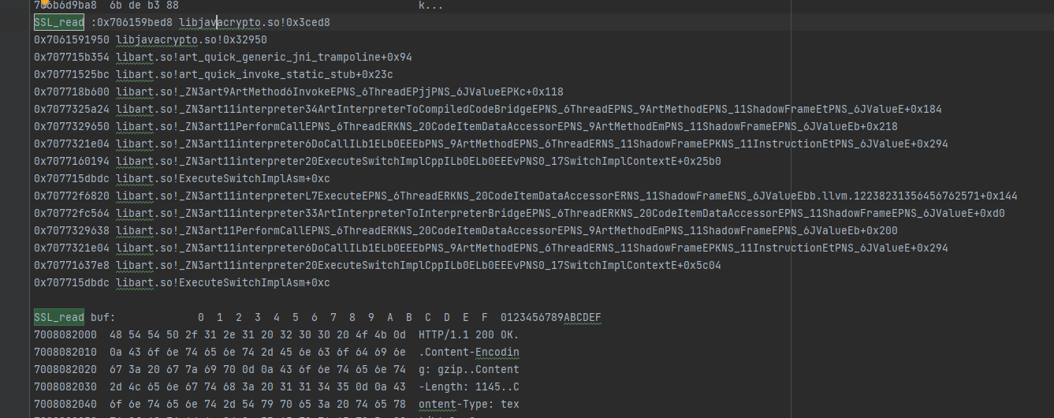1054x418 pixels.
Task: Click dump address 7008082040
Action: point(65,404)
